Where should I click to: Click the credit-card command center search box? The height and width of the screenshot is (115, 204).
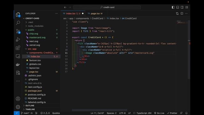(x=107, y=7)
